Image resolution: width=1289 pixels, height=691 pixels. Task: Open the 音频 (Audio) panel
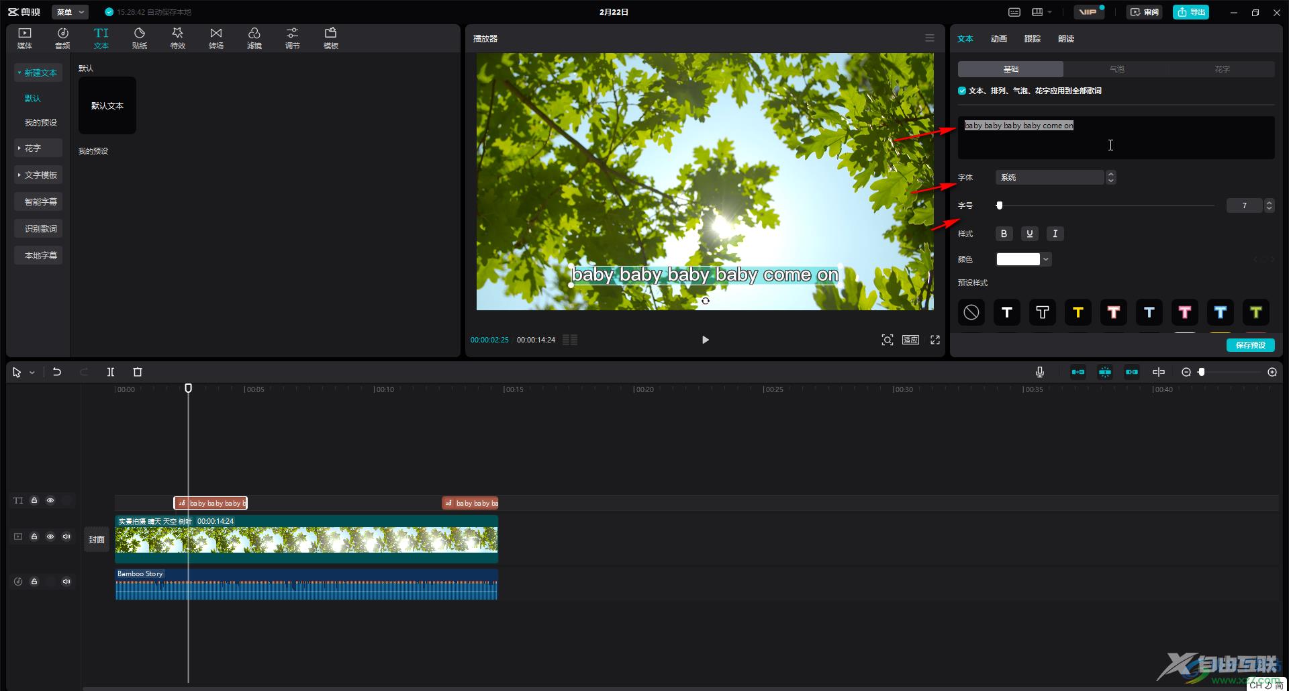click(62, 38)
